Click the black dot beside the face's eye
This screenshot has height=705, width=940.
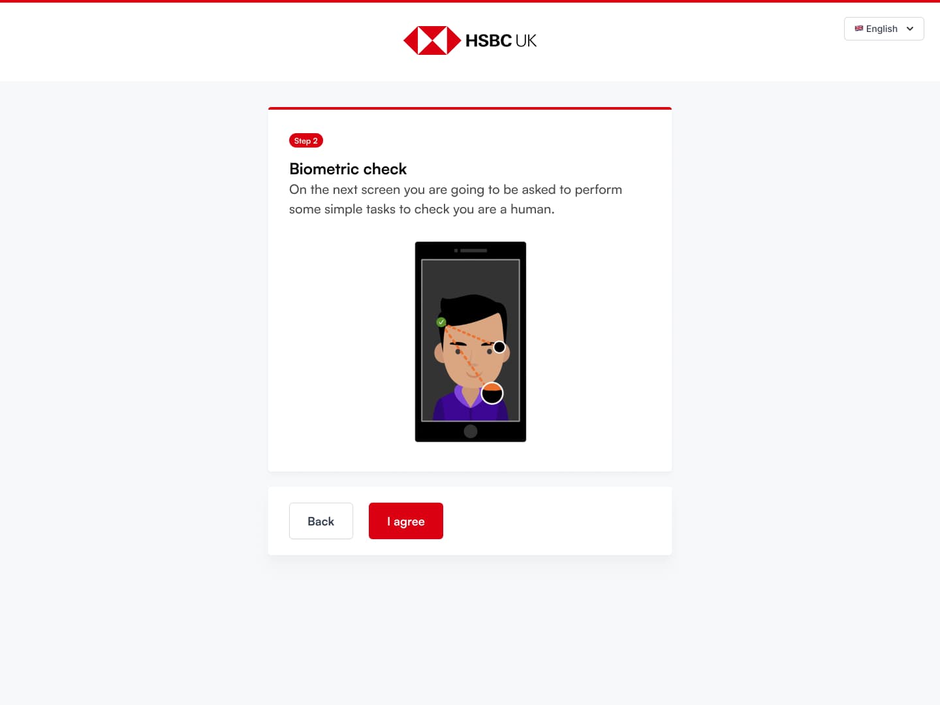tap(499, 347)
